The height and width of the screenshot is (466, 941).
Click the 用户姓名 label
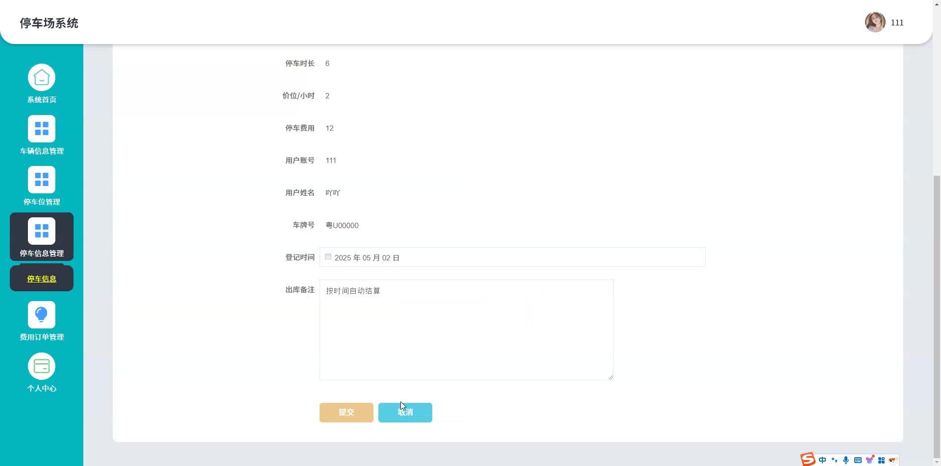click(300, 193)
